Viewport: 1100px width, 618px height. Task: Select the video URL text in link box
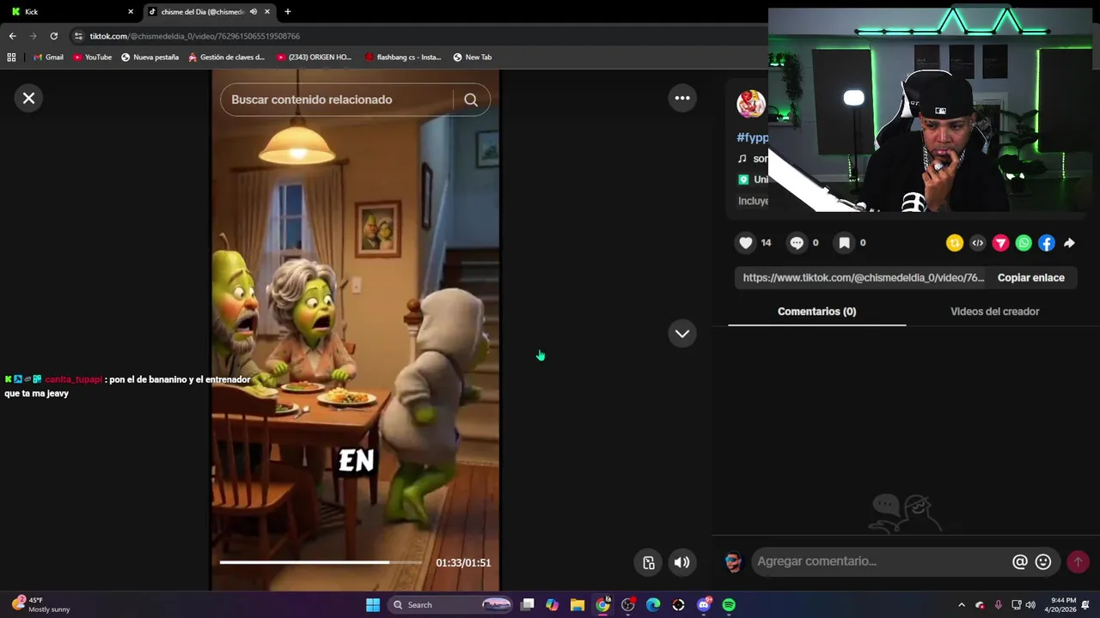point(864,278)
